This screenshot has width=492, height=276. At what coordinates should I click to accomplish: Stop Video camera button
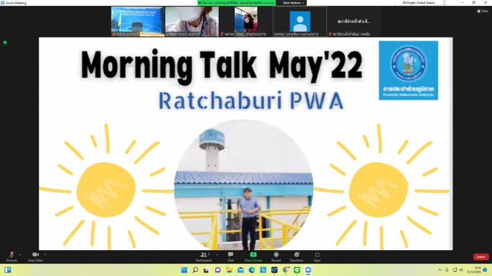tap(35, 256)
